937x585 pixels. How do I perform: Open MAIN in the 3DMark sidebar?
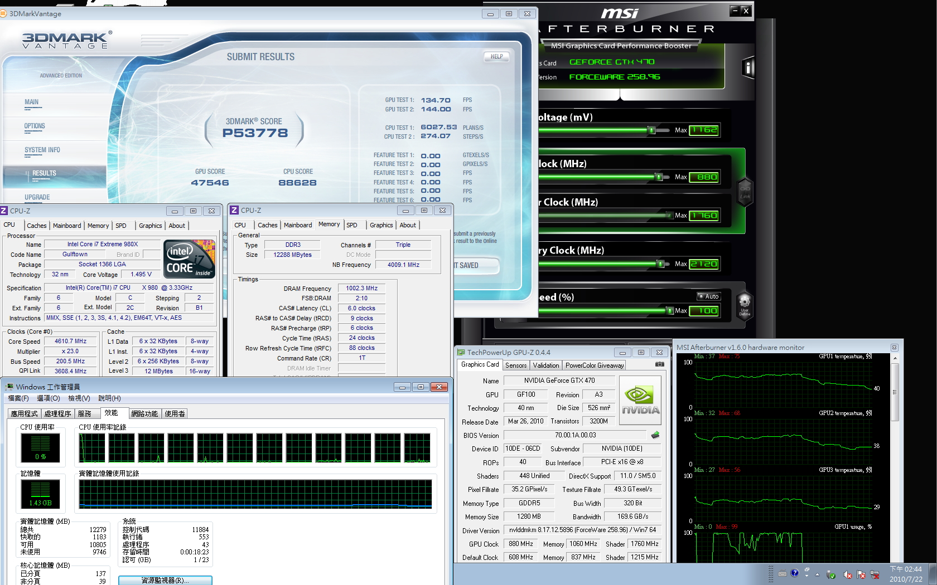click(x=32, y=102)
